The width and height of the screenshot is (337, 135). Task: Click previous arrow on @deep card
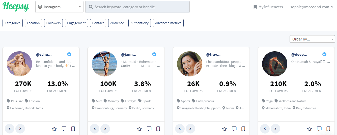tap(265, 129)
